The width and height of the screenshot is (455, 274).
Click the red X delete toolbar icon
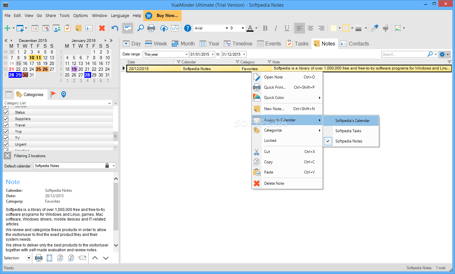[102, 28]
